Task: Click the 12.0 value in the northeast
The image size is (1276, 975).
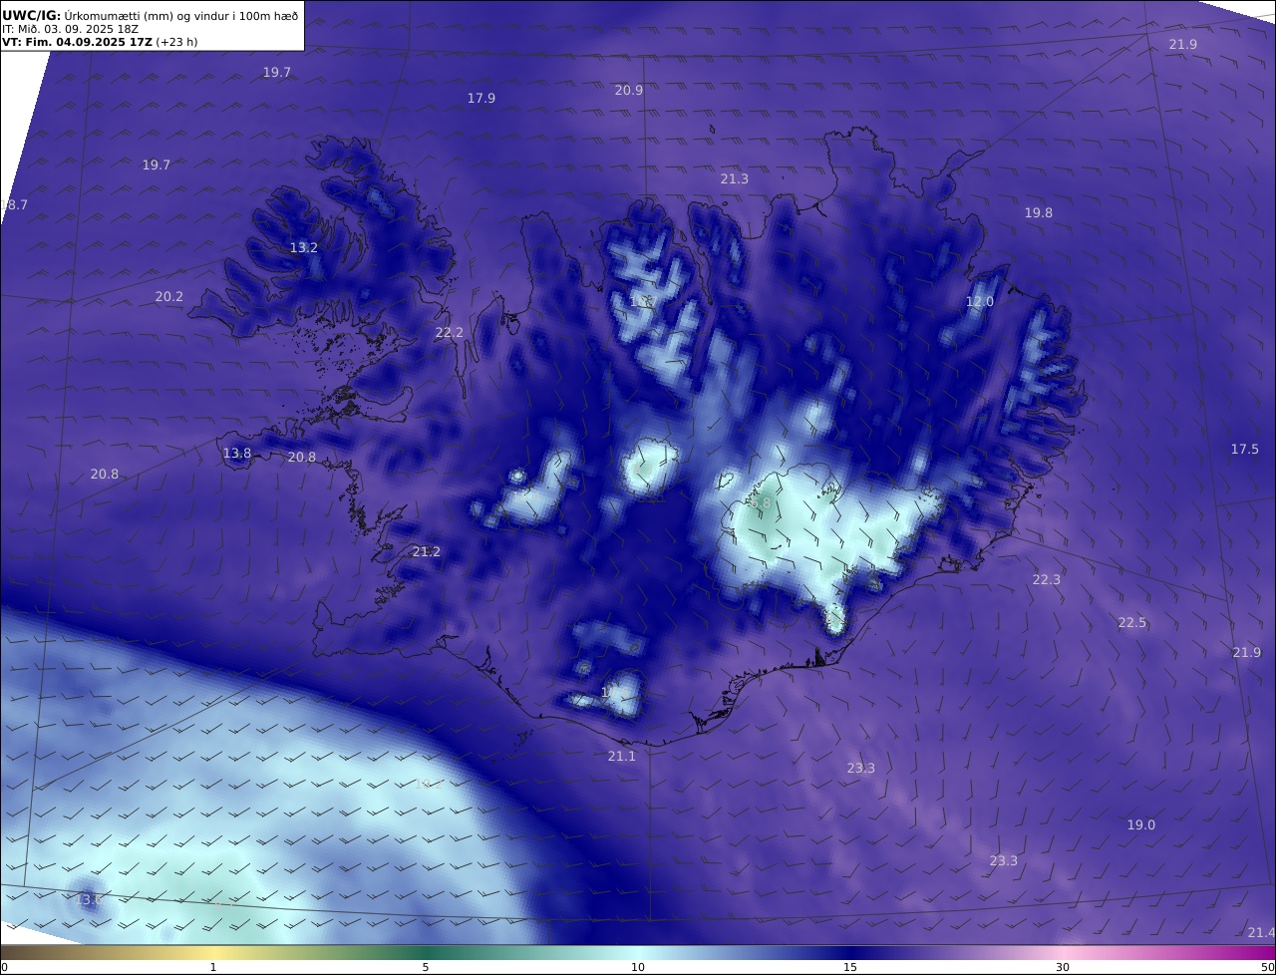Action: point(980,301)
